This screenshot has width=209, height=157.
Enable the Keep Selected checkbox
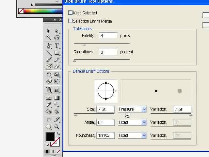pos(70,13)
